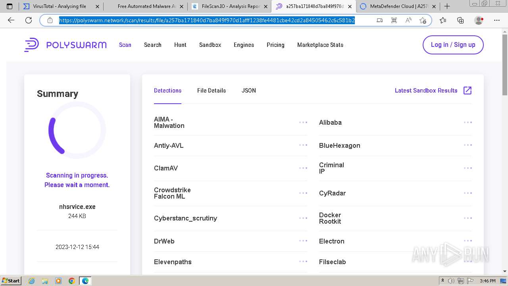Click the taskbar clock 3:46 PM

(x=487, y=281)
